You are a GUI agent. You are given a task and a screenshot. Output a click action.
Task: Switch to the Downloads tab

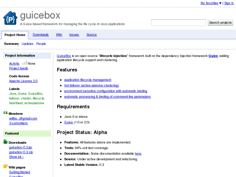click(41, 35)
